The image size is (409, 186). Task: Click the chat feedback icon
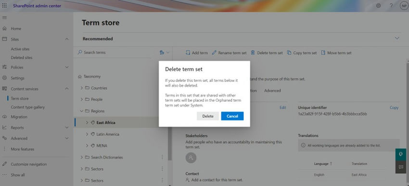pos(401,167)
